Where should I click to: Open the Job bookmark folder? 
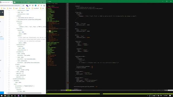(42, 8)
